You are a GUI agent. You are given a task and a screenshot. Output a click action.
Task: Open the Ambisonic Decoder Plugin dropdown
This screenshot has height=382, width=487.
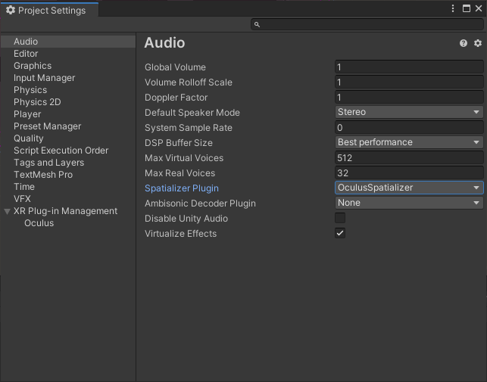point(408,203)
